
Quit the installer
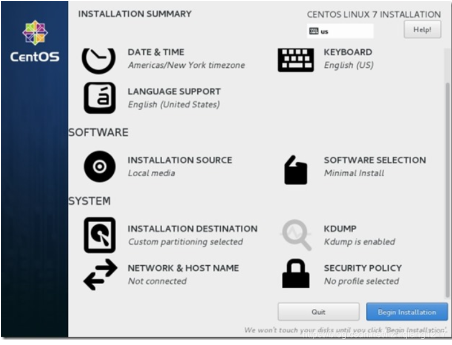coord(319,312)
